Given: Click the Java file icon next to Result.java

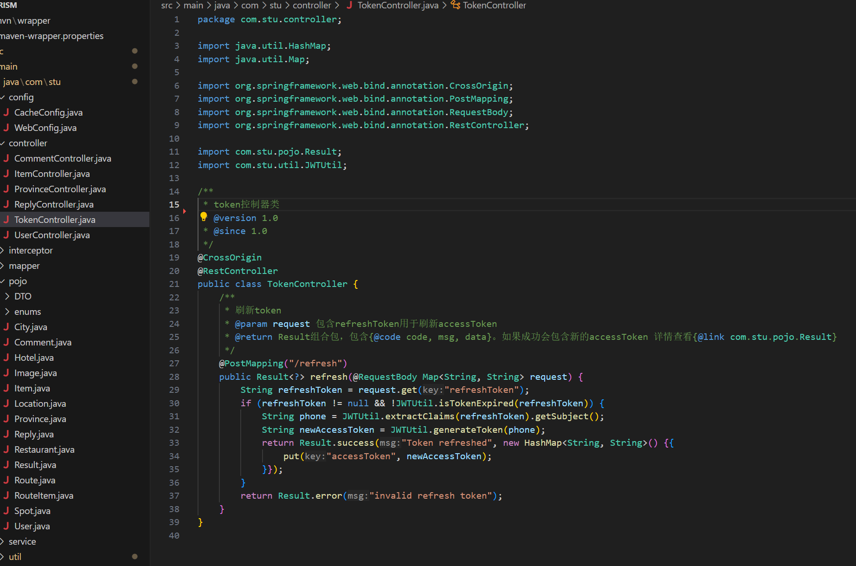Looking at the screenshot, I should [x=6, y=465].
